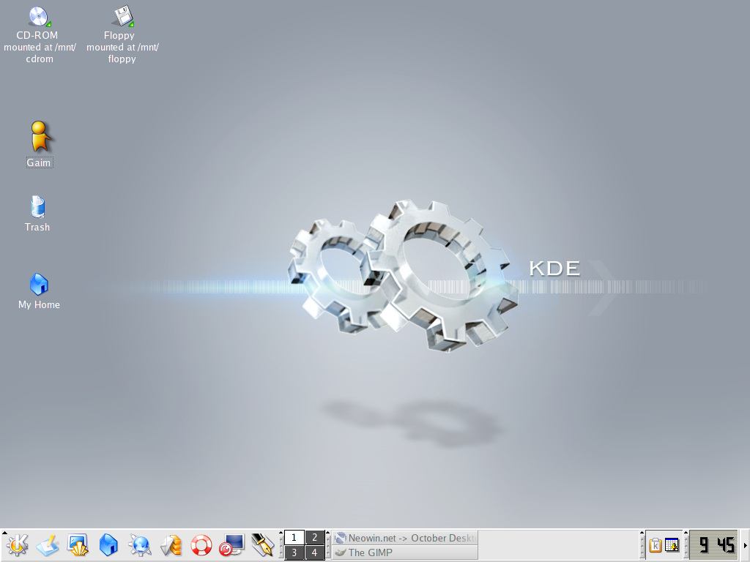
Task: Click the monitor with red swirl icon
Action: [x=232, y=545]
